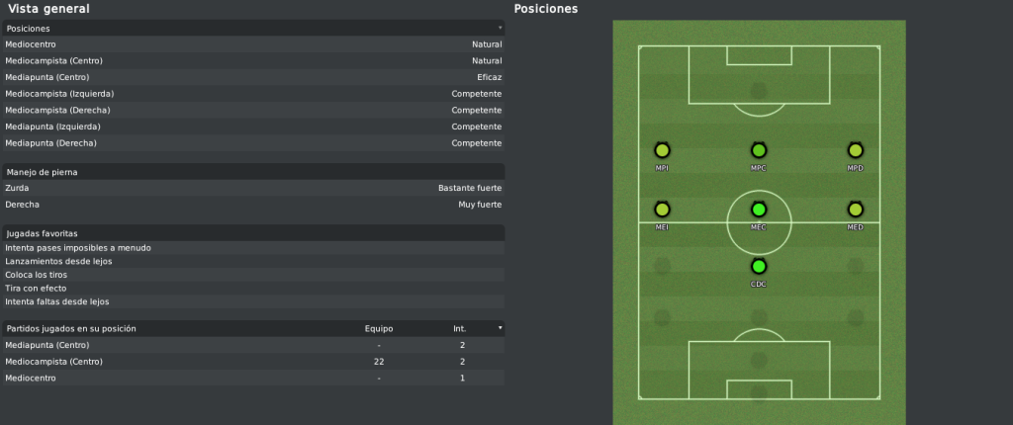Open the Posiciones panel dropdown arrow
1013x425 pixels.
(x=500, y=28)
